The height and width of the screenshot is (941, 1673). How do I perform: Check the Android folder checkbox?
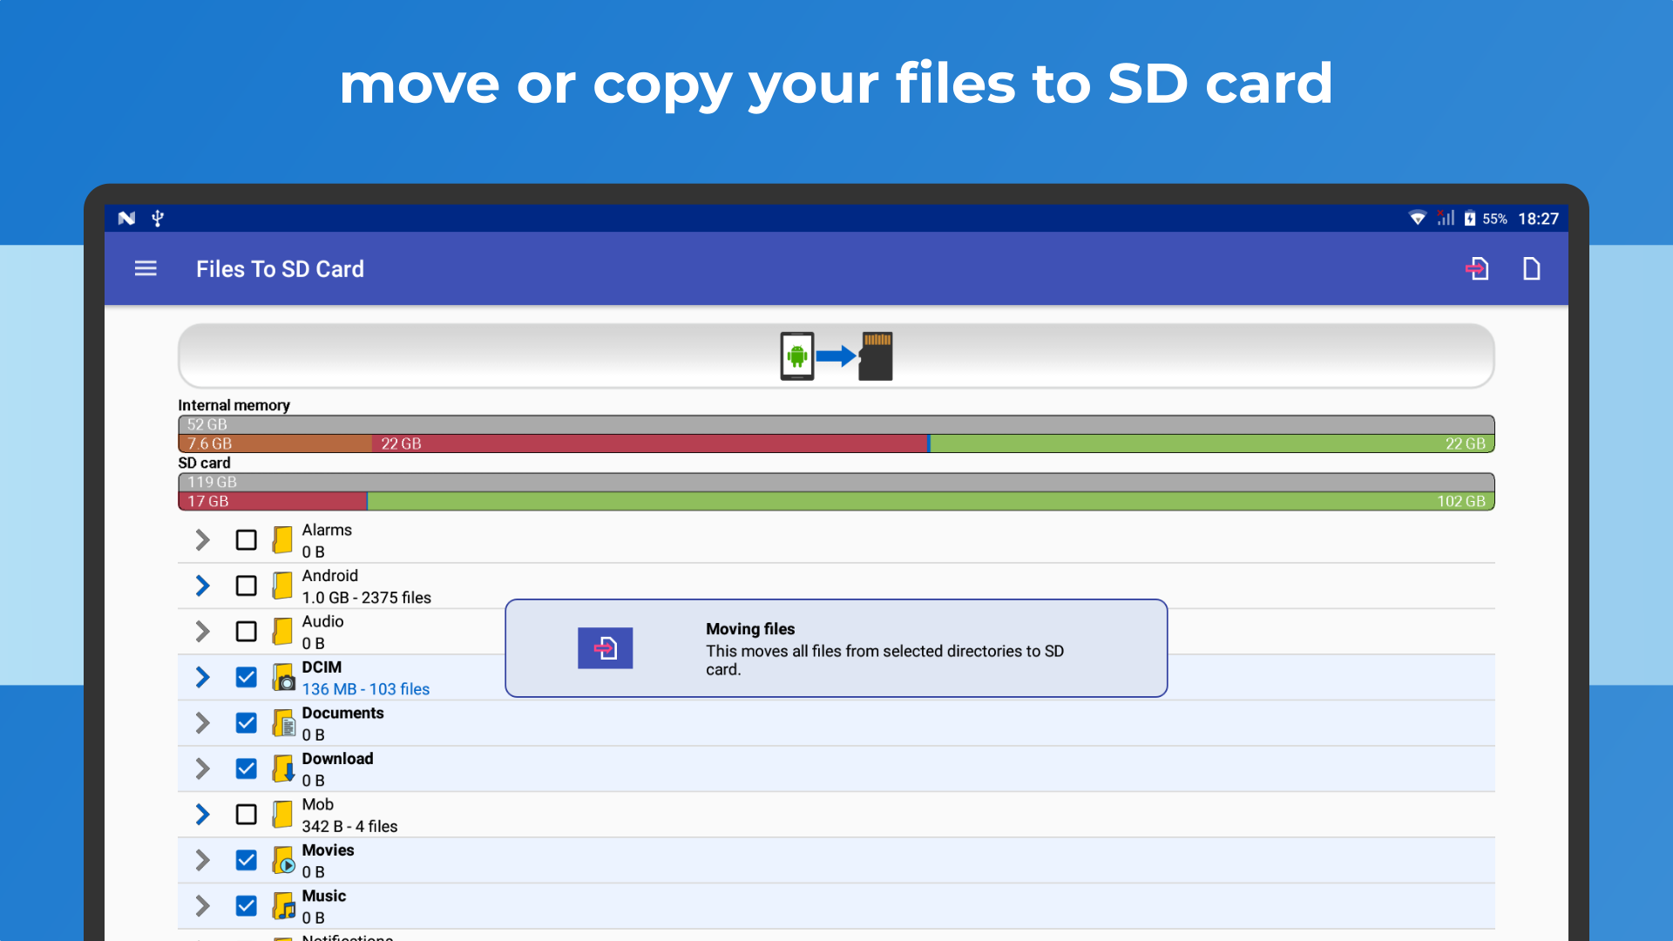247,586
